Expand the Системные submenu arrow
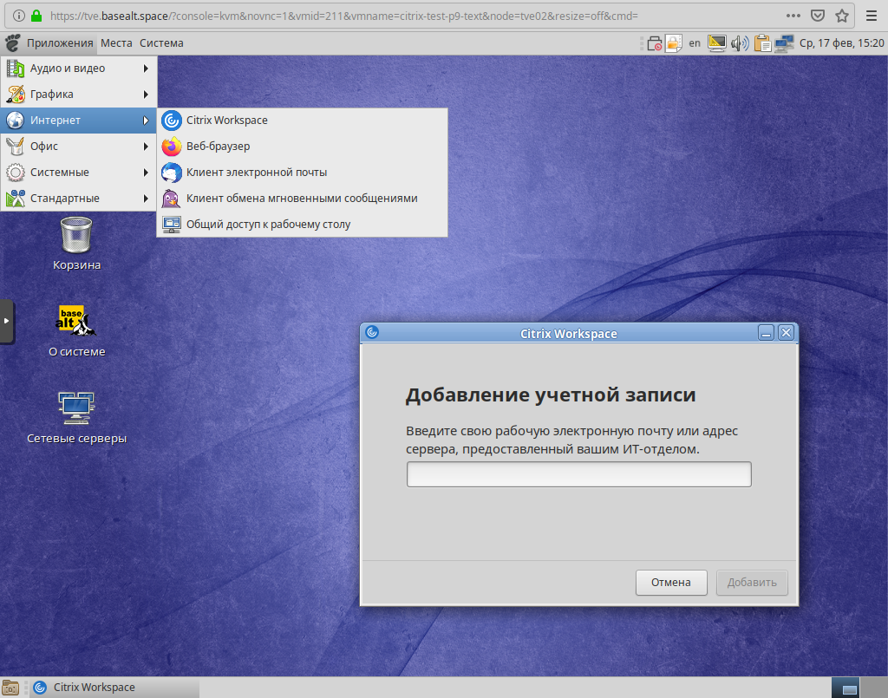 point(146,172)
